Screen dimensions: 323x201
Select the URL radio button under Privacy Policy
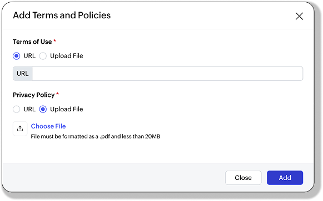pyautogui.click(x=17, y=109)
